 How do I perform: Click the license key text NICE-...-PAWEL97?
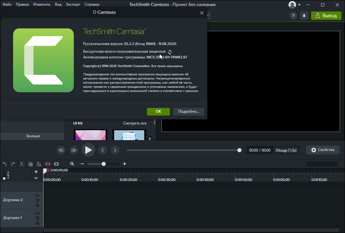167,57
